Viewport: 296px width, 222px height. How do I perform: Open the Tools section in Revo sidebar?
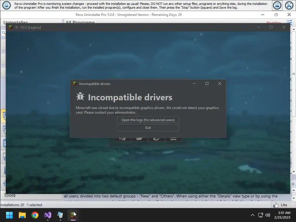10,195
